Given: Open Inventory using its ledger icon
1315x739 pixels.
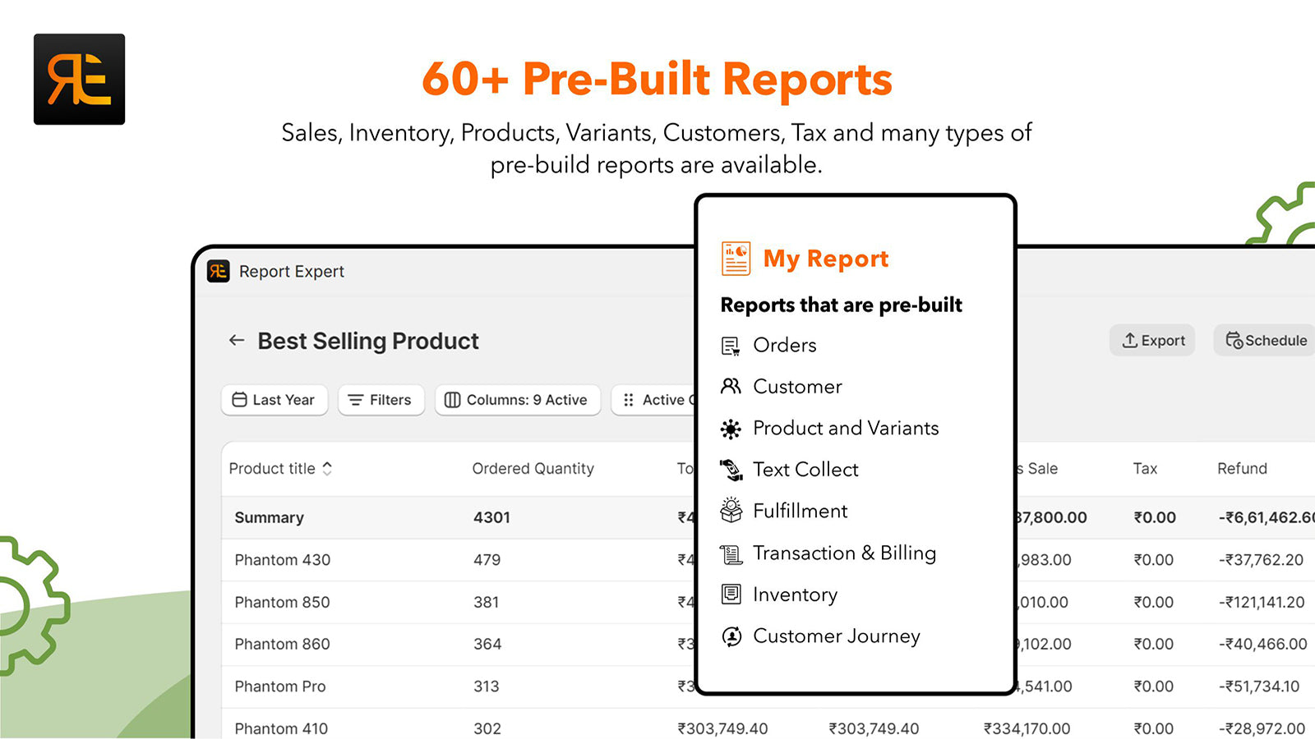Looking at the screenshot, I should pos(731,594).
